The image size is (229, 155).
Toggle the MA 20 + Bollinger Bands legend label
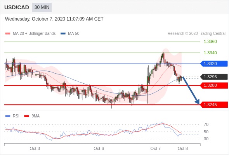tap(34, 34)
